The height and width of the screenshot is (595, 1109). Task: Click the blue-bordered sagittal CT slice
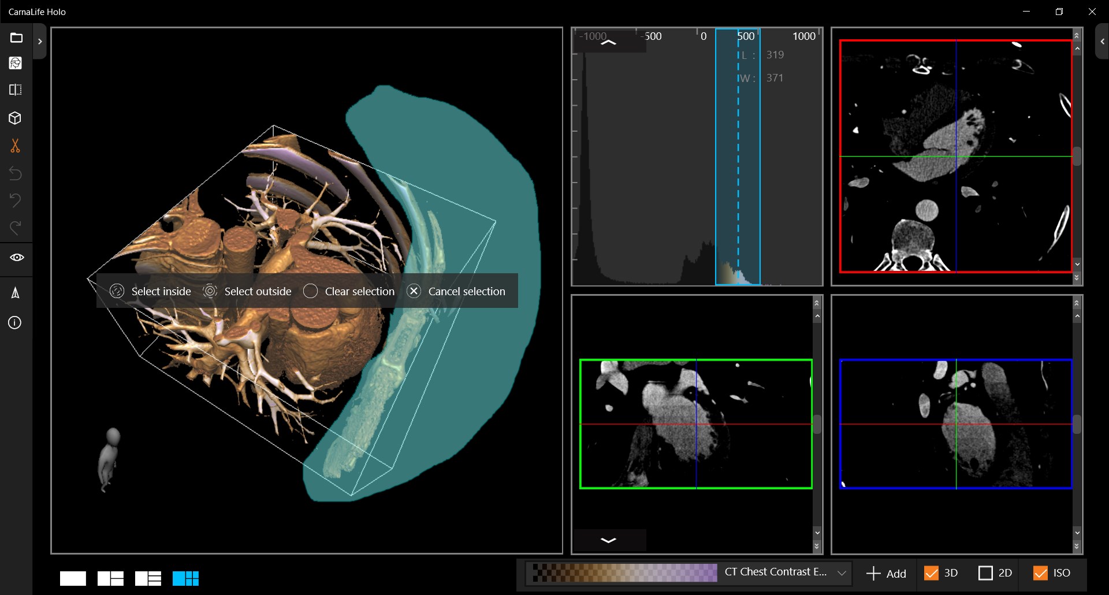point(956,424)
